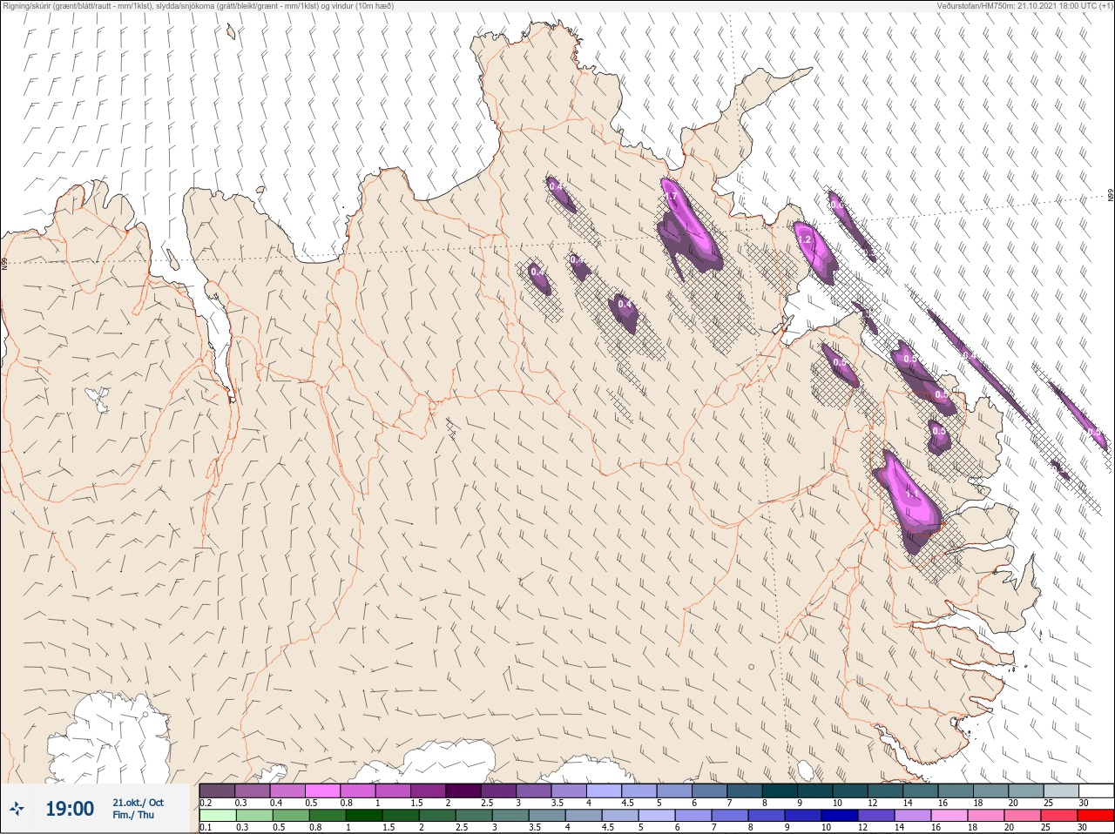Select the red swatch at 30 in lower legend

click(1096, 816)
